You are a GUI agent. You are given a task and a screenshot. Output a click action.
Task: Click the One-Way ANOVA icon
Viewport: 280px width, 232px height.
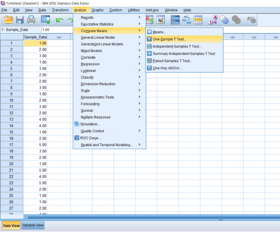tap(149, 68)
